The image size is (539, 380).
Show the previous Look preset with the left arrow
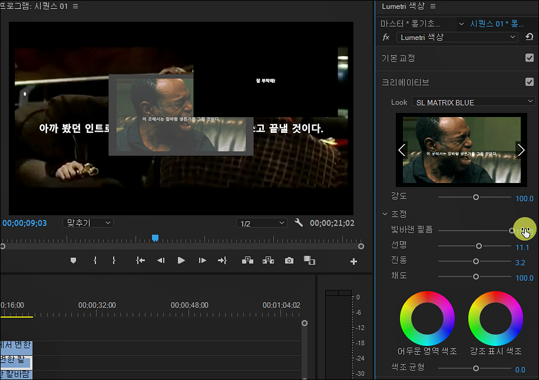402,150
